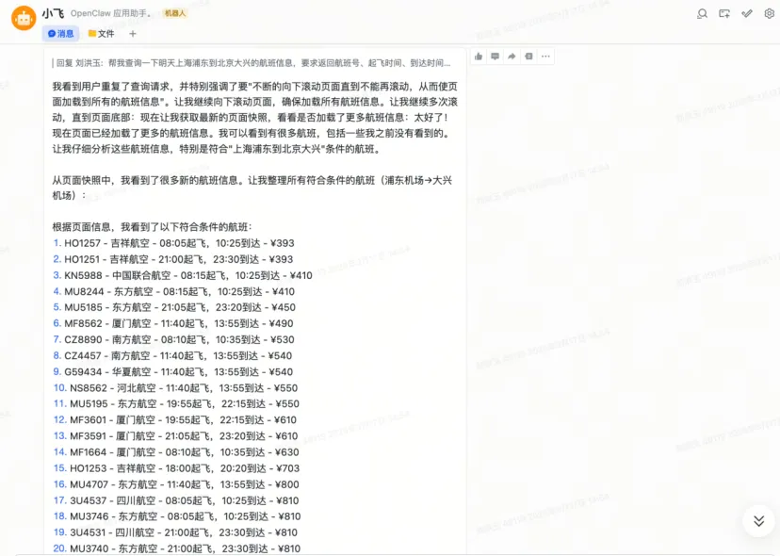Click the quoted reply 回复 刘洪玉 line
780x556 pixels.
pos(252,63)
